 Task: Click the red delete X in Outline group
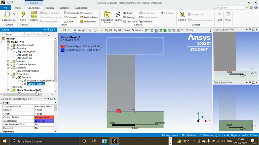14,14
